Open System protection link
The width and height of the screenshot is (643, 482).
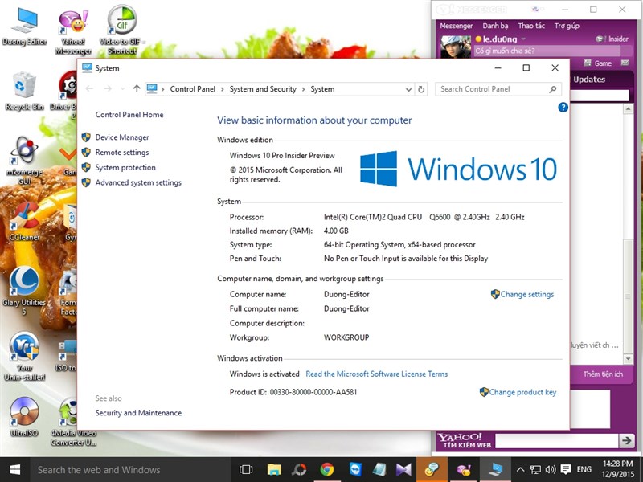(x=125, y=168)
